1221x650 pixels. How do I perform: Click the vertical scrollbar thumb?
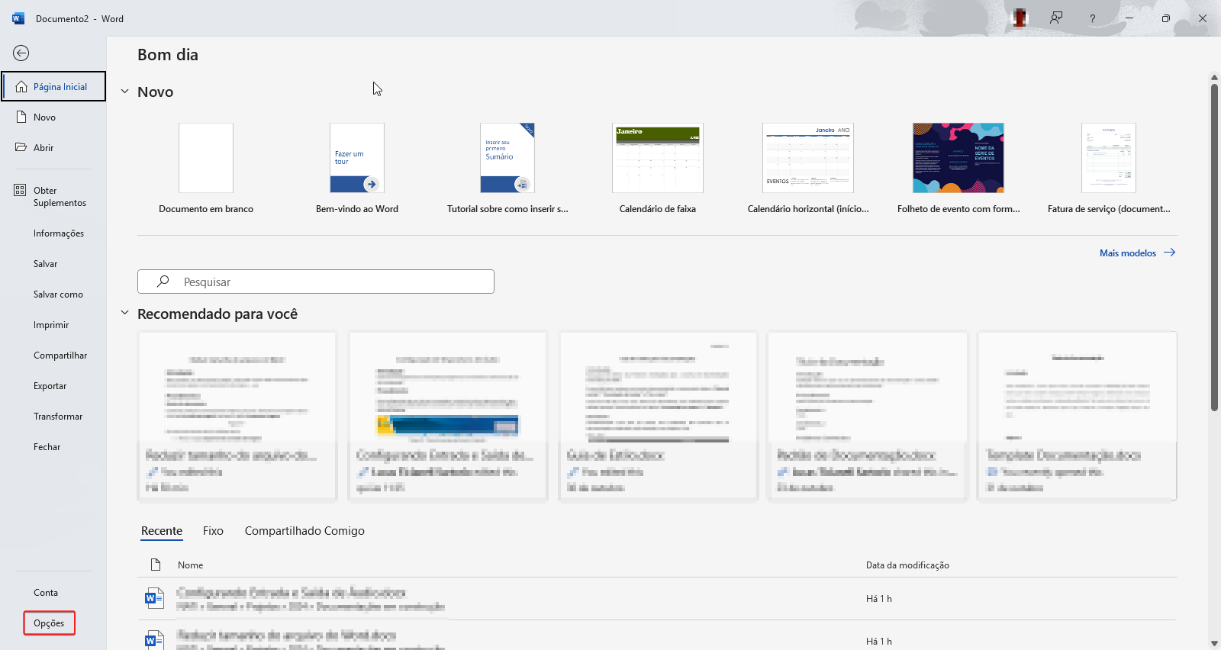(x=1214, y=247)
